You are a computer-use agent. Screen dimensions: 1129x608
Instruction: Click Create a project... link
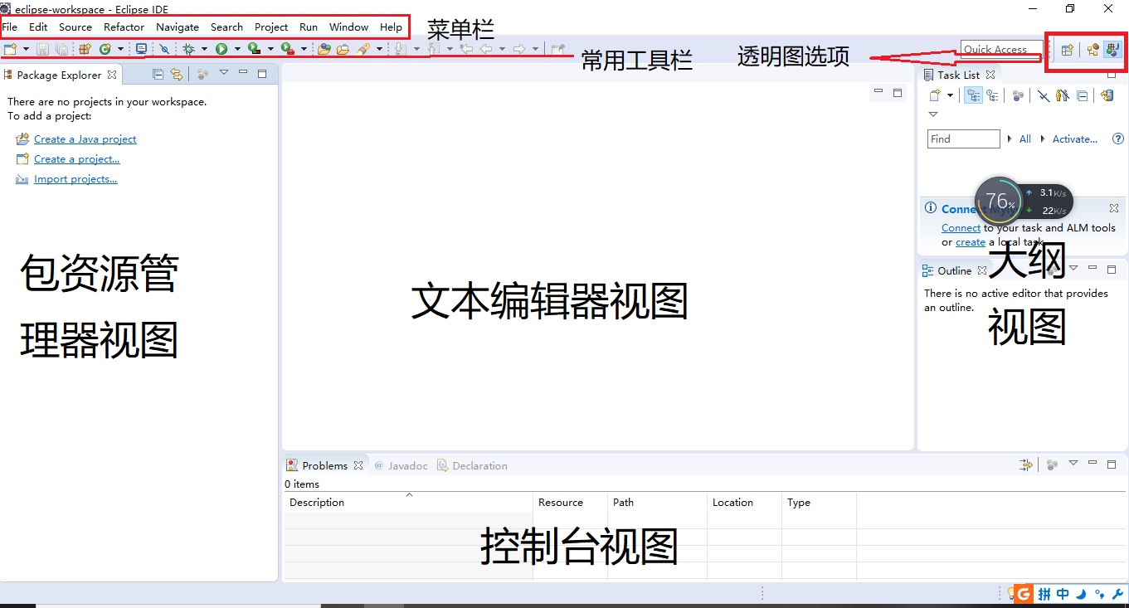77,159
